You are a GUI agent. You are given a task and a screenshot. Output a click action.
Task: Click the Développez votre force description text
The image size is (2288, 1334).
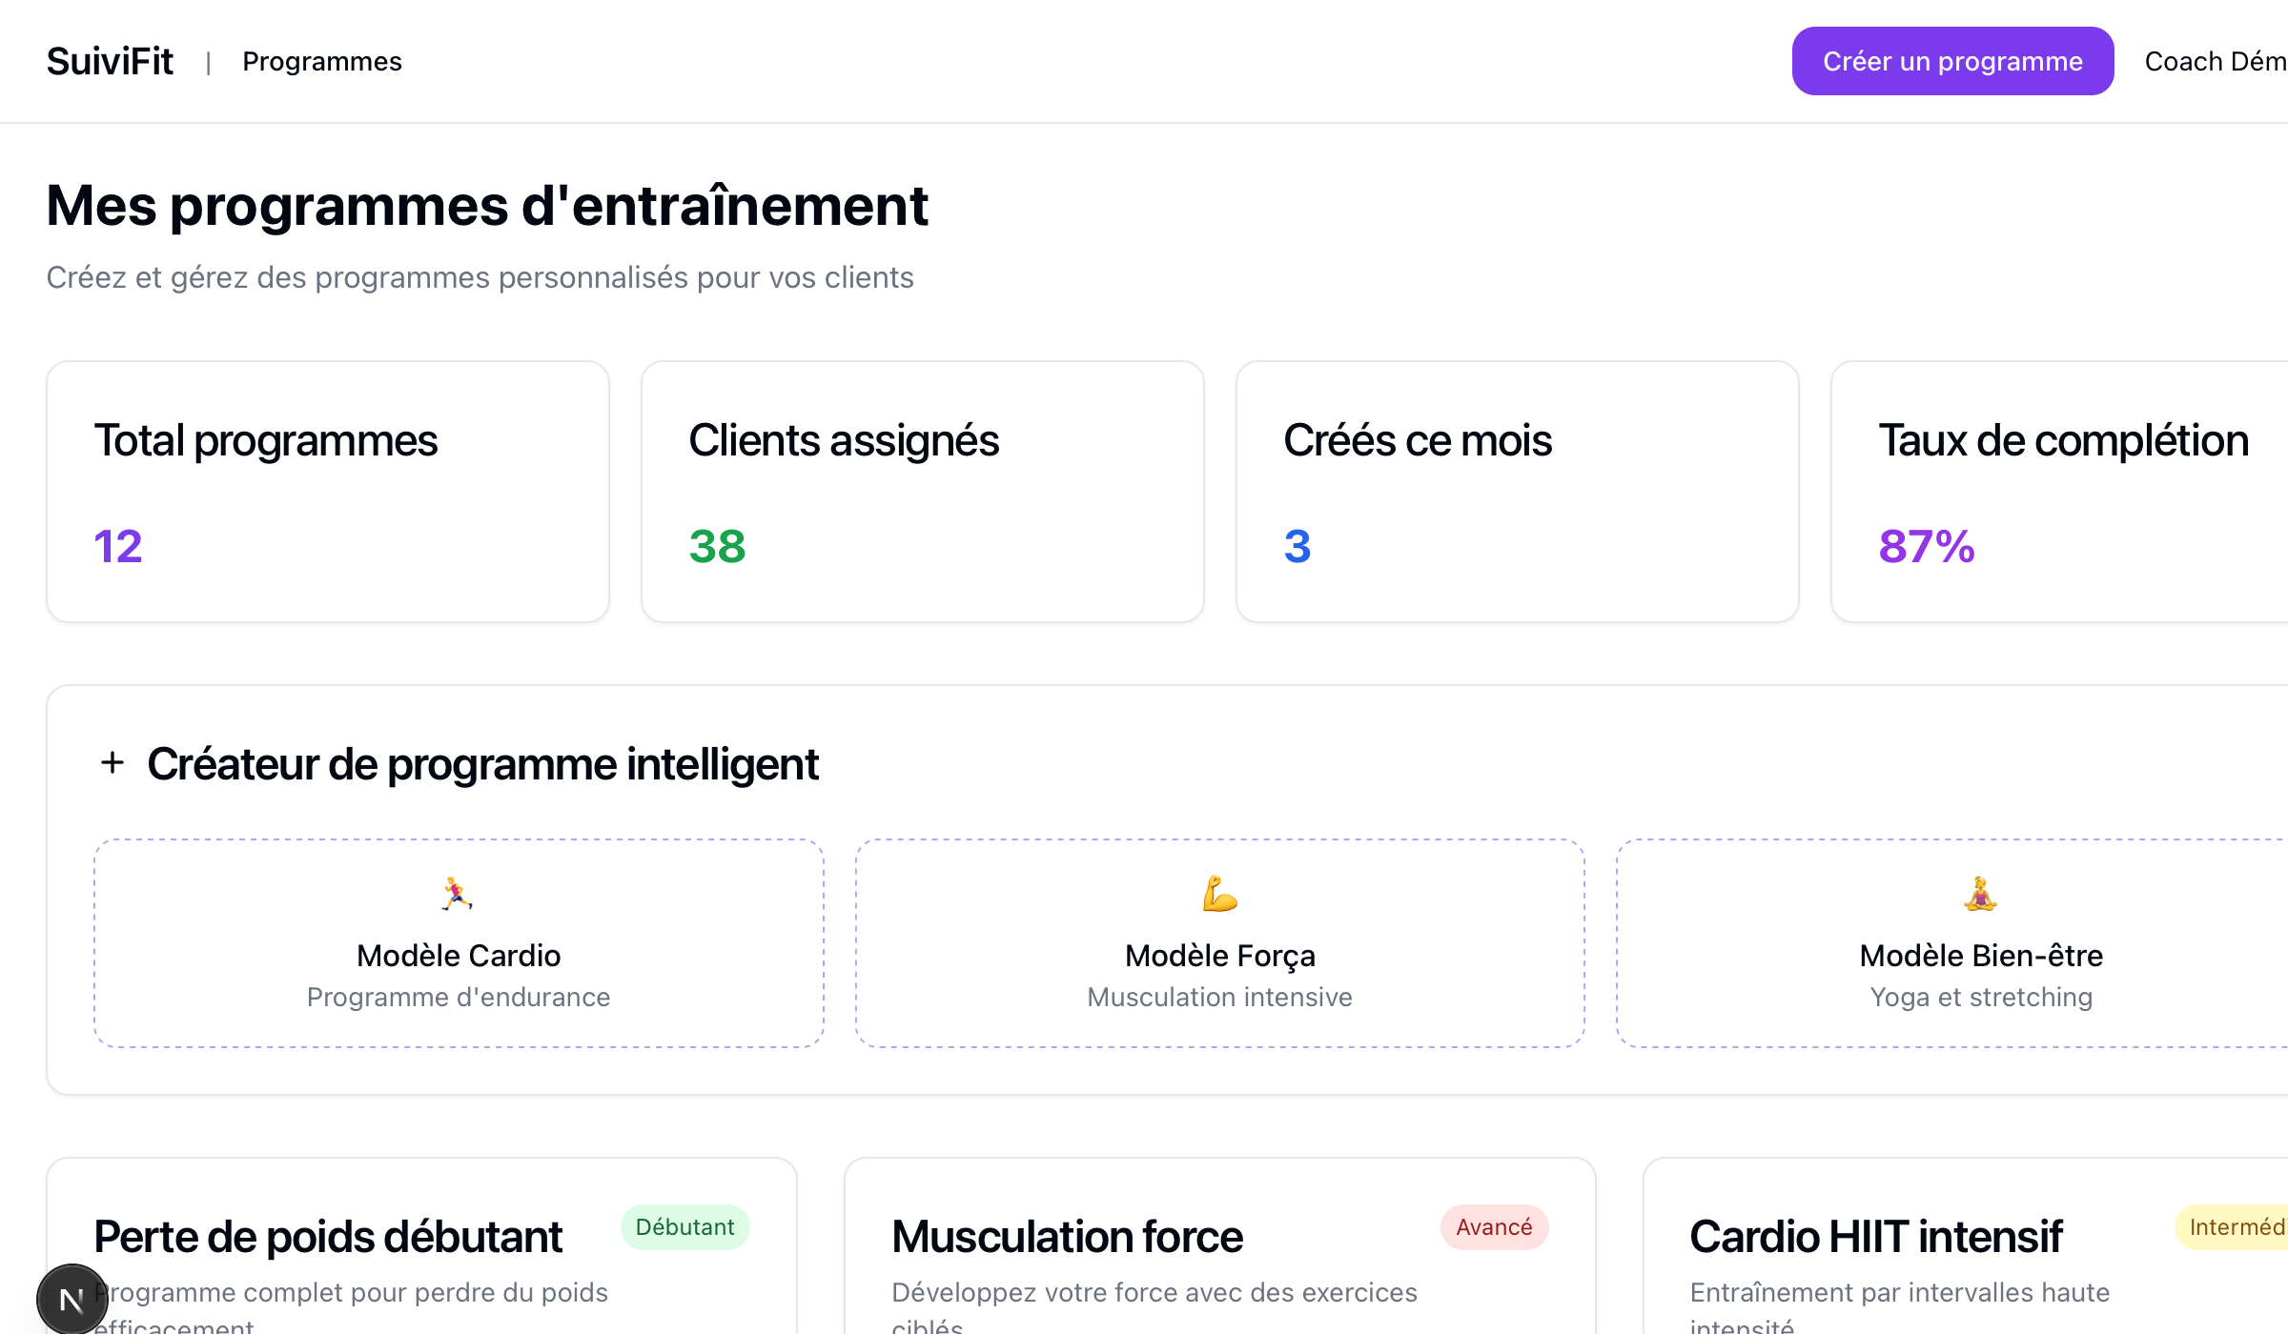click(x=1154, y=1305)
